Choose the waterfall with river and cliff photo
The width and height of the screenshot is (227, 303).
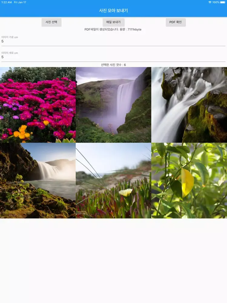(x=38, y=181)
